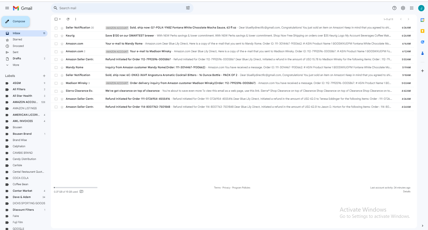Open the Inbox folder
Viewport: 428px width, 230px height.
pos(24,33)
